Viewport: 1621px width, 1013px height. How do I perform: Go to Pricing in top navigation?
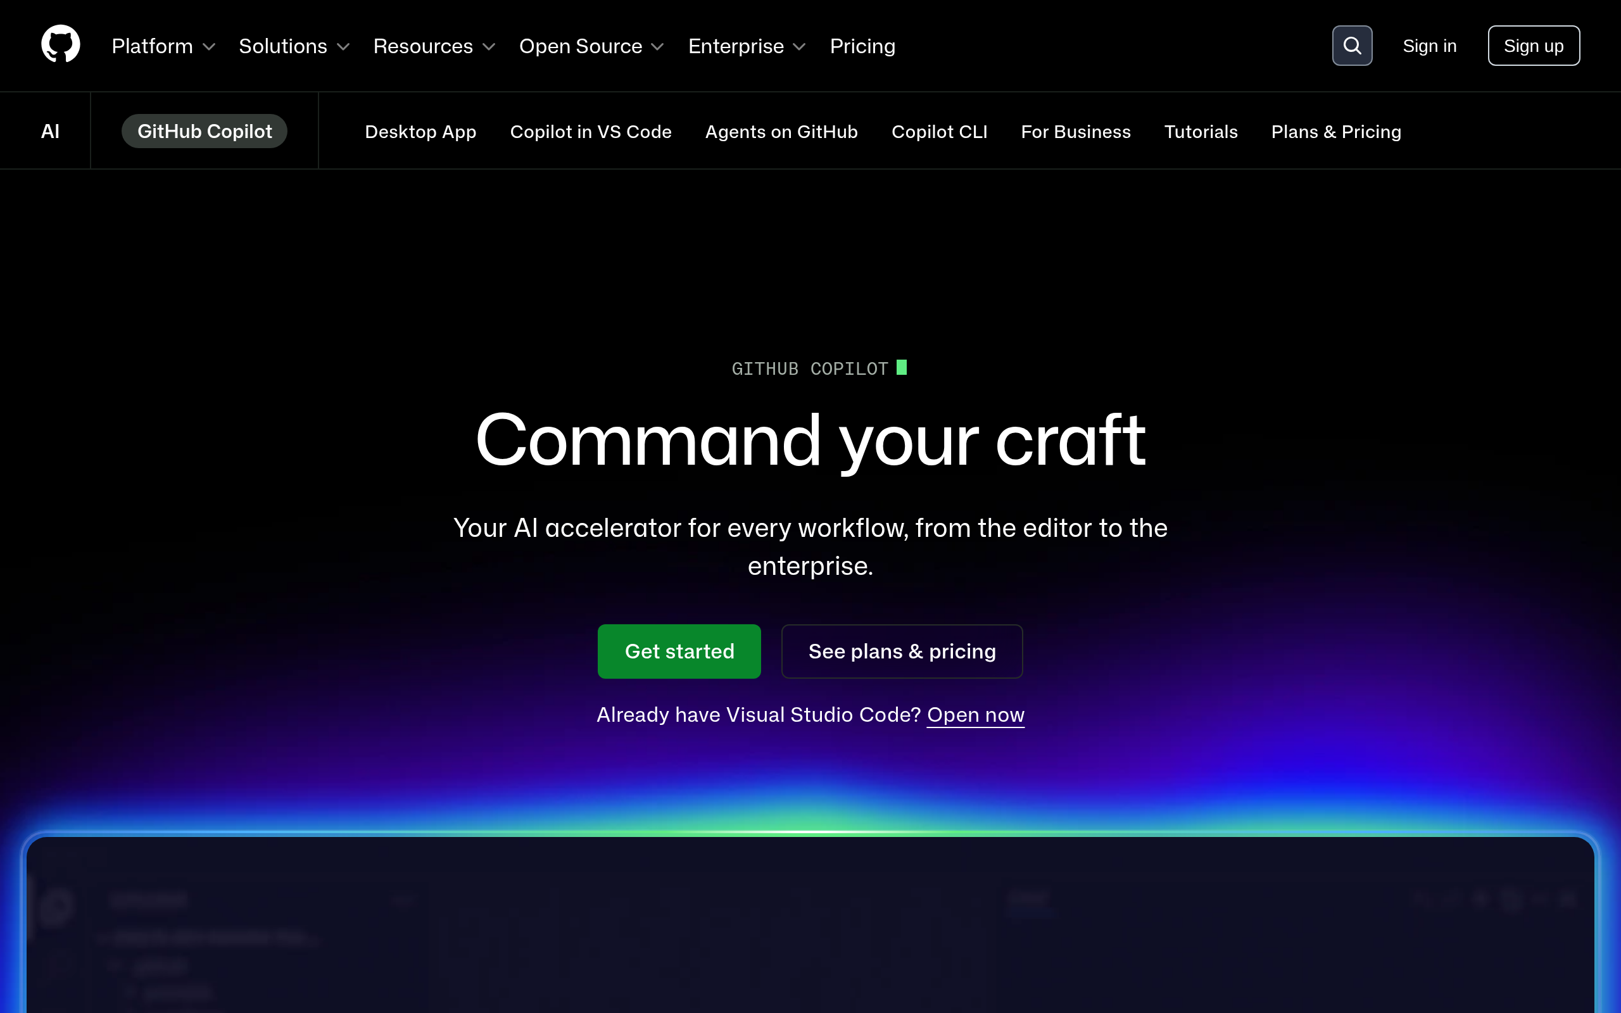click(862, 46)
